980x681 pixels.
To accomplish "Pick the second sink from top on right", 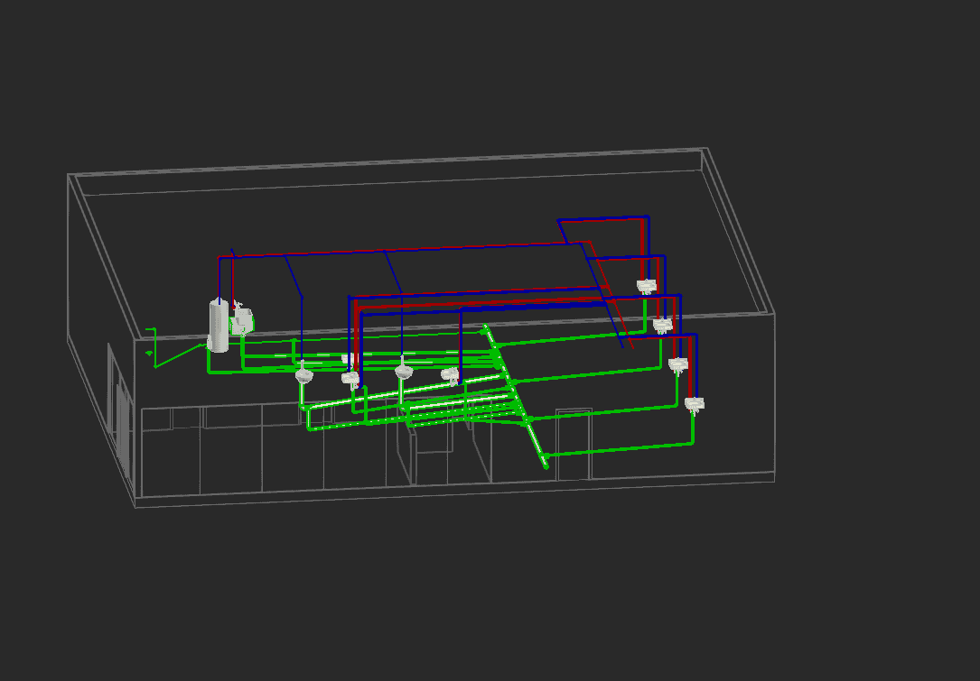I will (663, 325).
